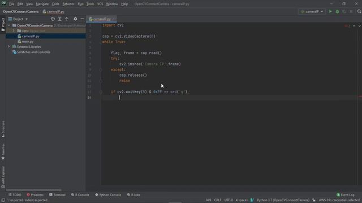Viewport: 362px width, 203px height.
Task: Collapse all in Project panel
Action: pyautogui.click(x=67, y=19)
